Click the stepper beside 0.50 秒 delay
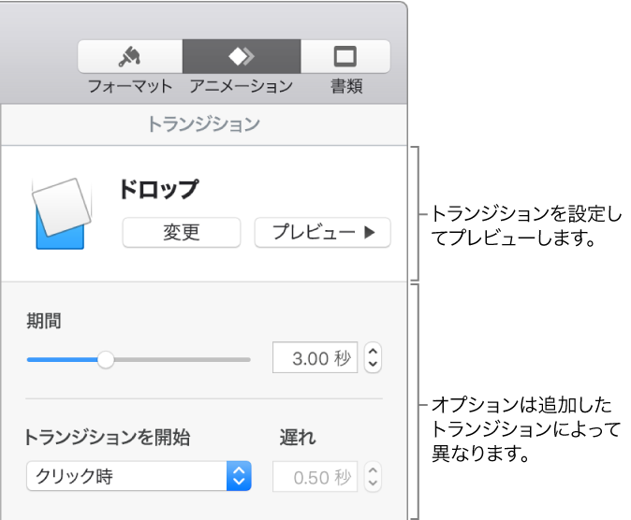This screenshot has height=520, width=631. 373,477
